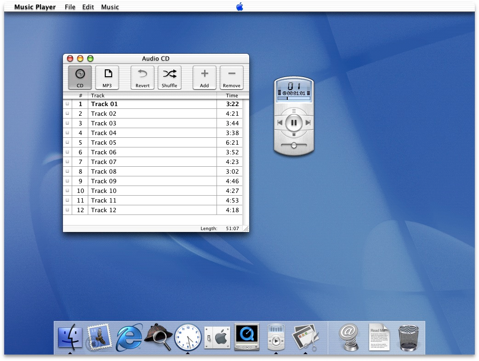Viewport: 479px width, 361px height.
Task: Launch QuickTime Player from the Dock
Action: click(247, 337)
